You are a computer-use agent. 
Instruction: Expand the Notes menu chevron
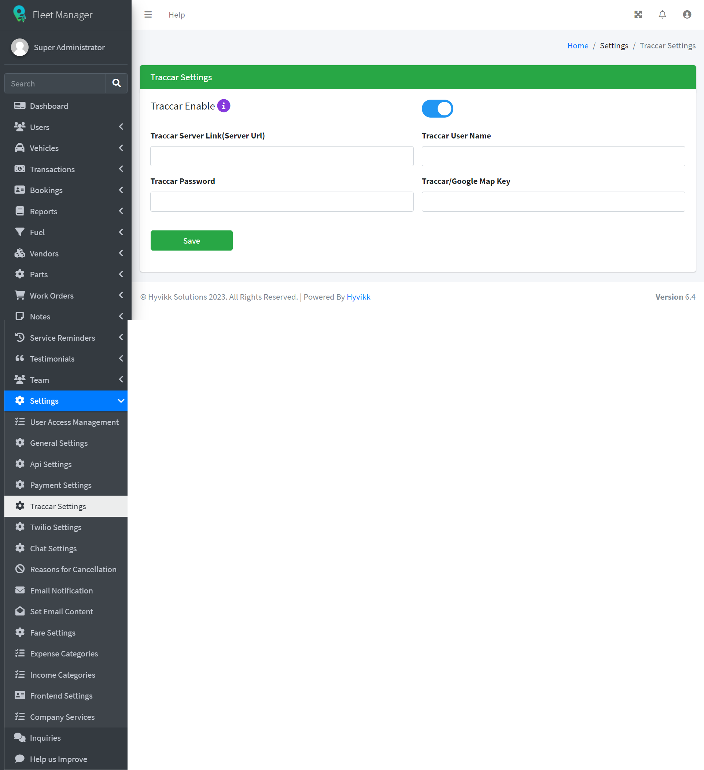click(x=121, y=316)
